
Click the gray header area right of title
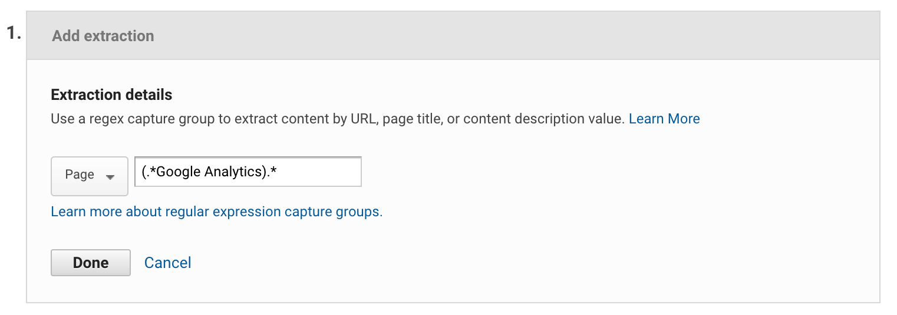(x=513, y=35)
